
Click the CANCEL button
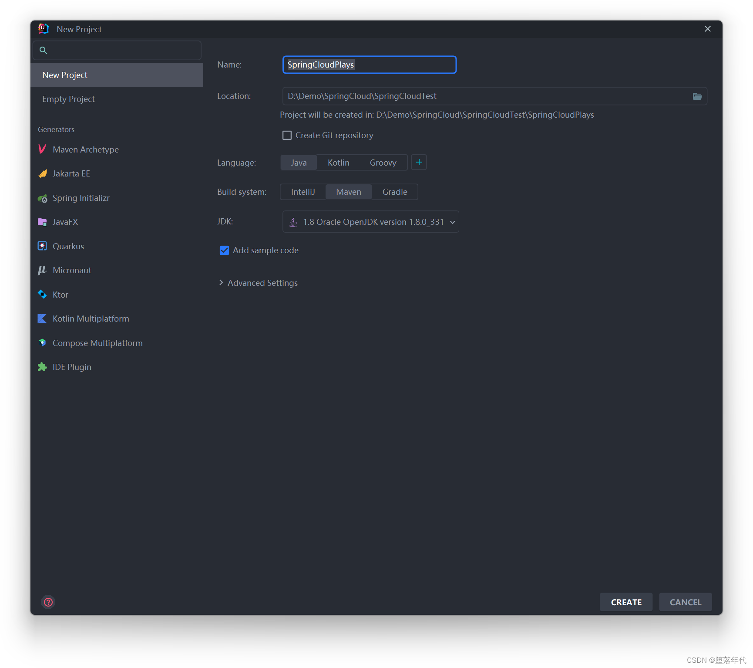[686, 602]
